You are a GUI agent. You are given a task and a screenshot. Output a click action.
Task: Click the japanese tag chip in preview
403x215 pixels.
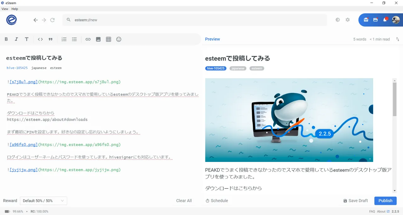(238, 68)
